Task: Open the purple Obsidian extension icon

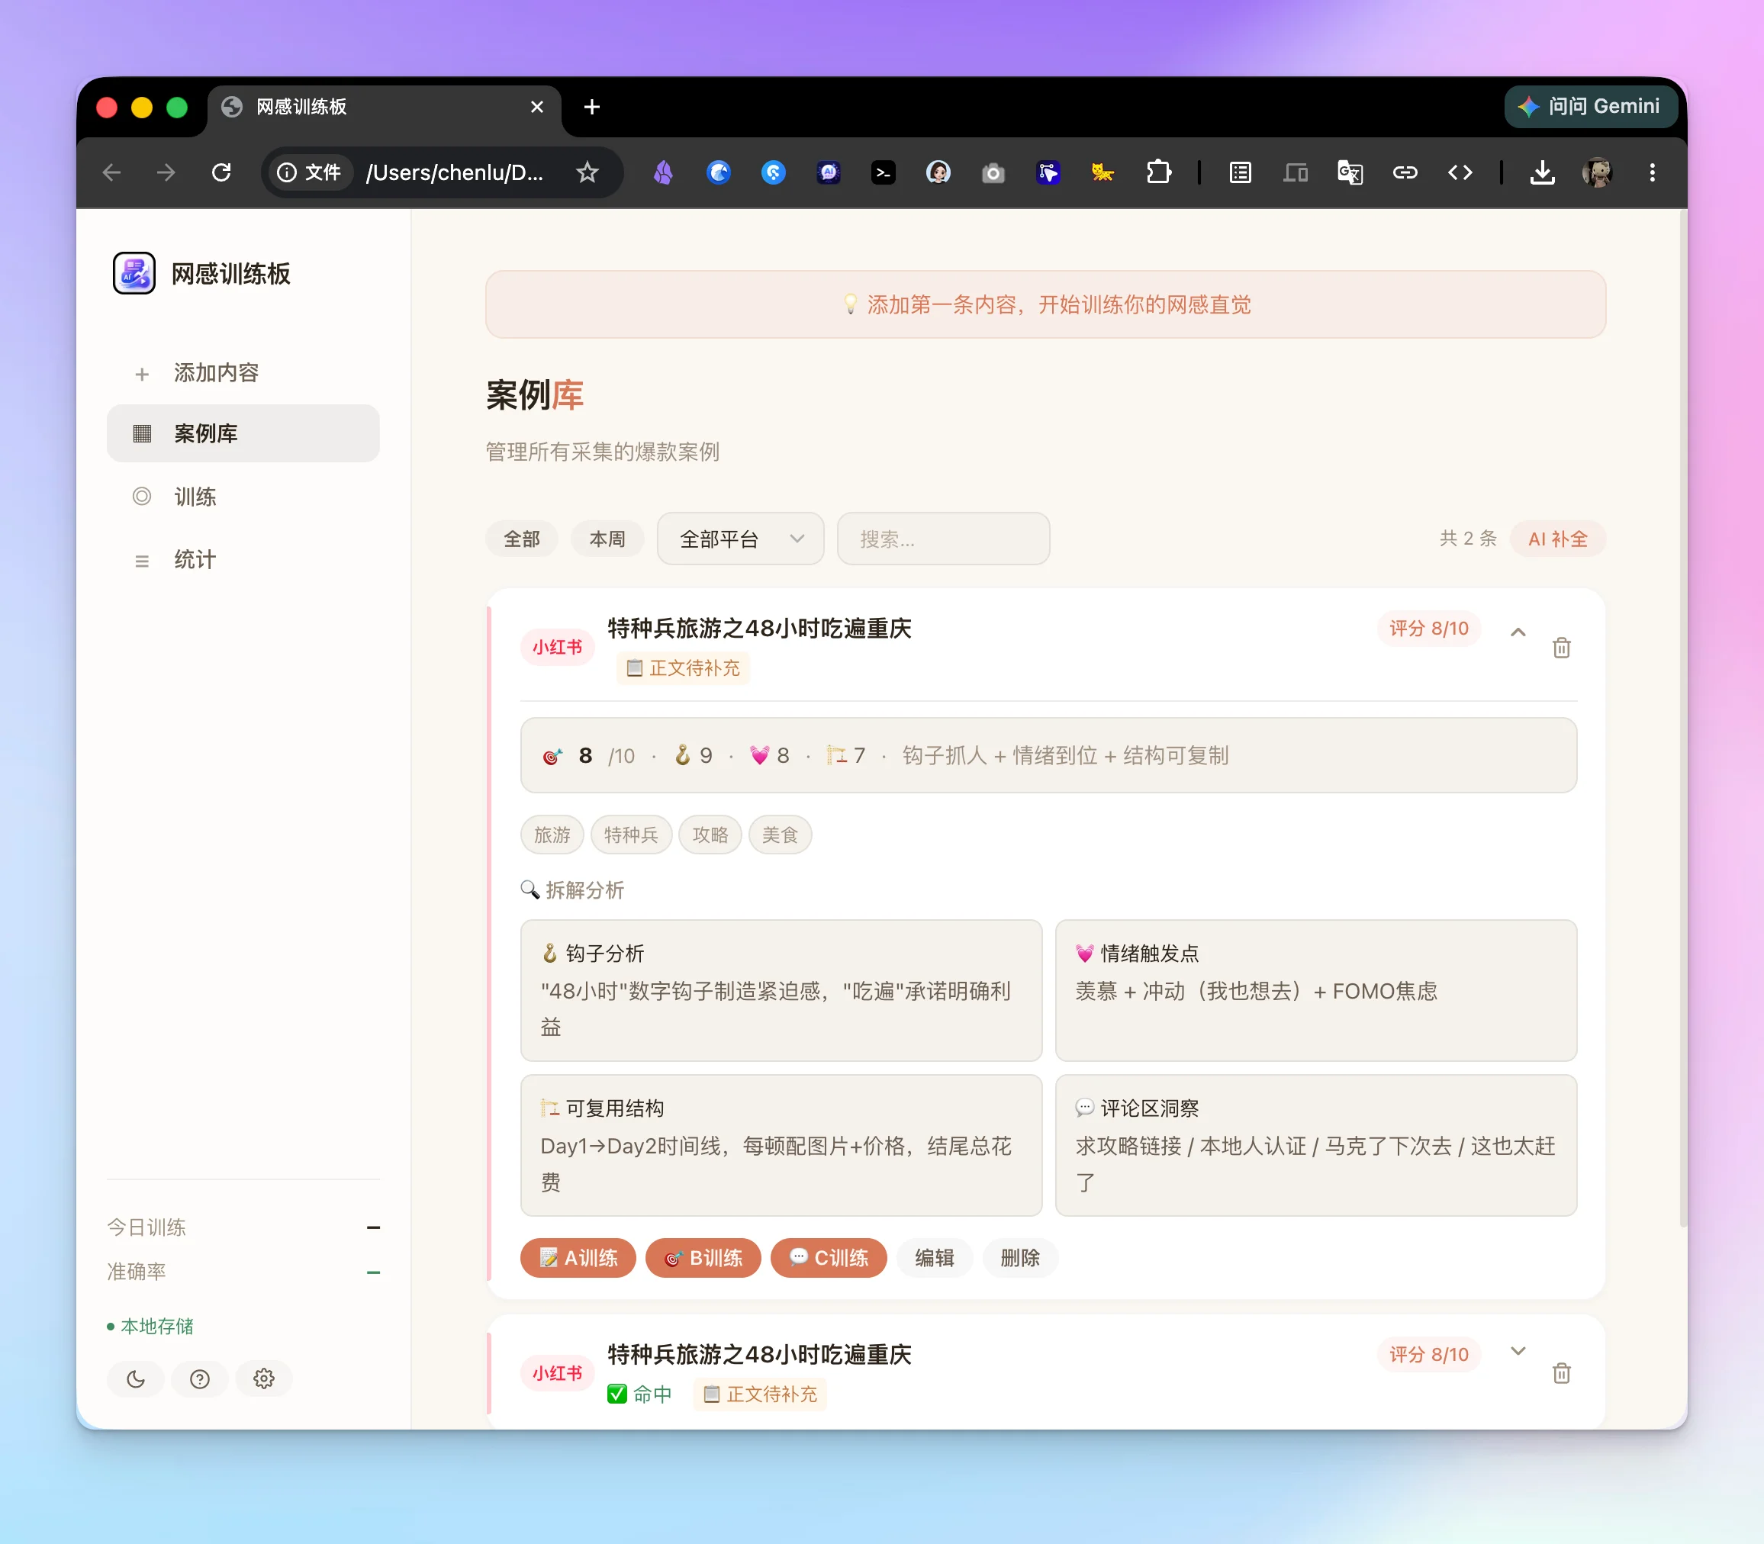Action: [x=663, y=172]
